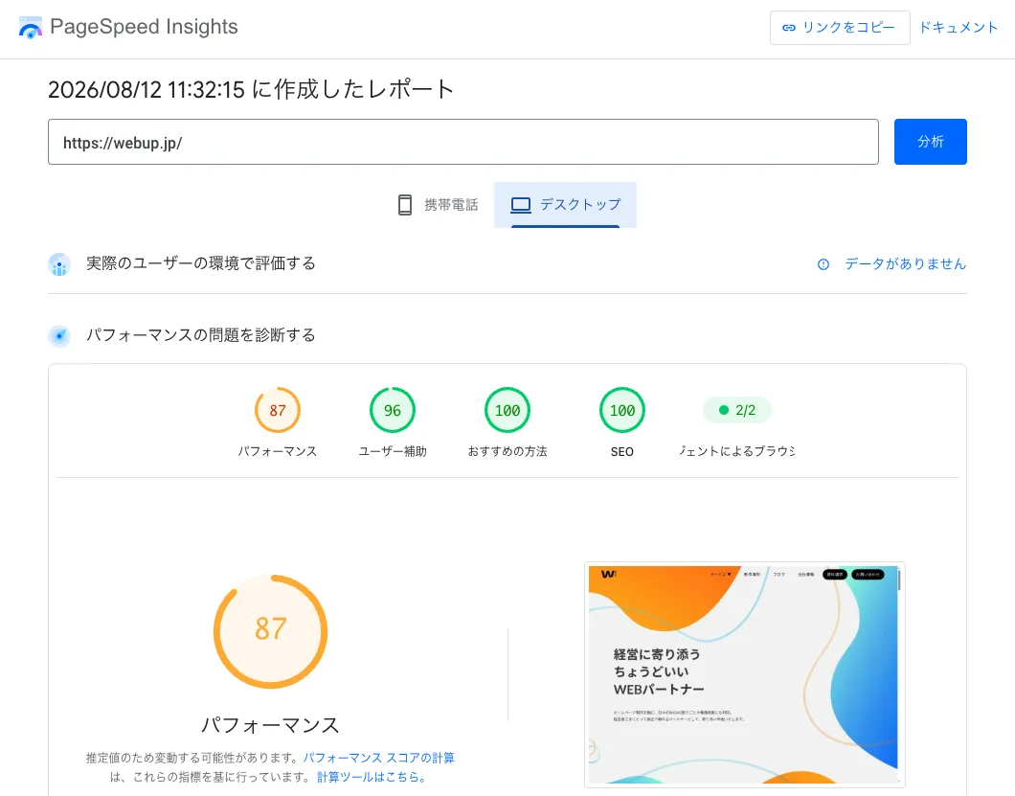The width and height of the screenshot is (1015, 796).
Task: Click the large 87 performance gauge
Action: [271, 631]
